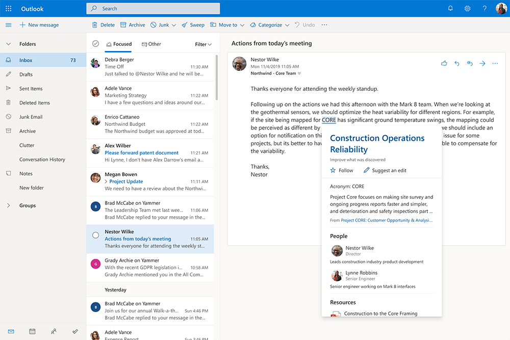510x340 pixels.
Task: Switch to the Other tab
Action: (151, 44)
